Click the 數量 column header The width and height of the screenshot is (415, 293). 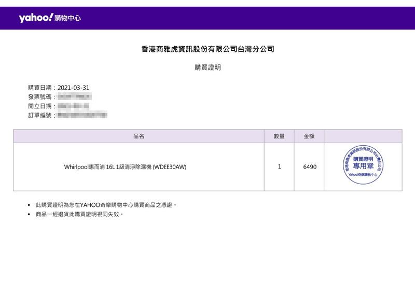[x=279, y=136]
